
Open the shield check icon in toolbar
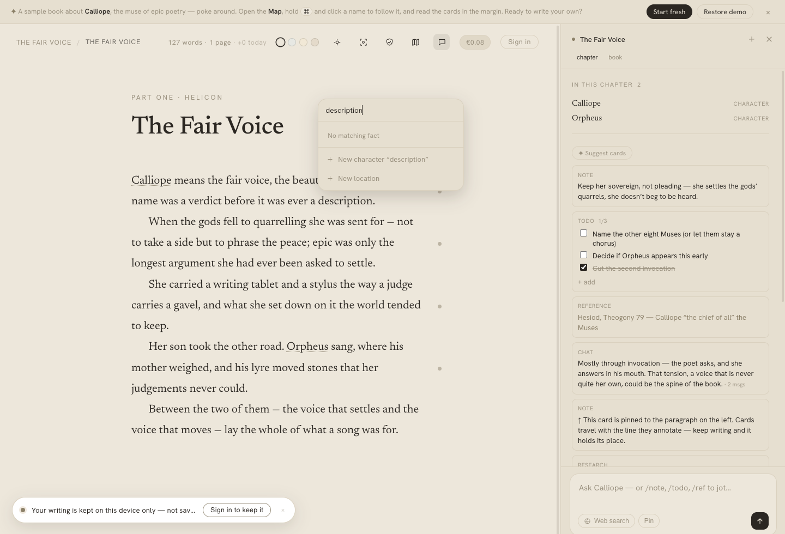[390, 42]
